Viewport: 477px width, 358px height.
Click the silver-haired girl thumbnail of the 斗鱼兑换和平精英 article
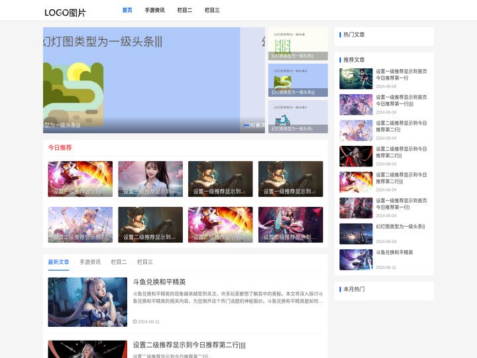87,302
